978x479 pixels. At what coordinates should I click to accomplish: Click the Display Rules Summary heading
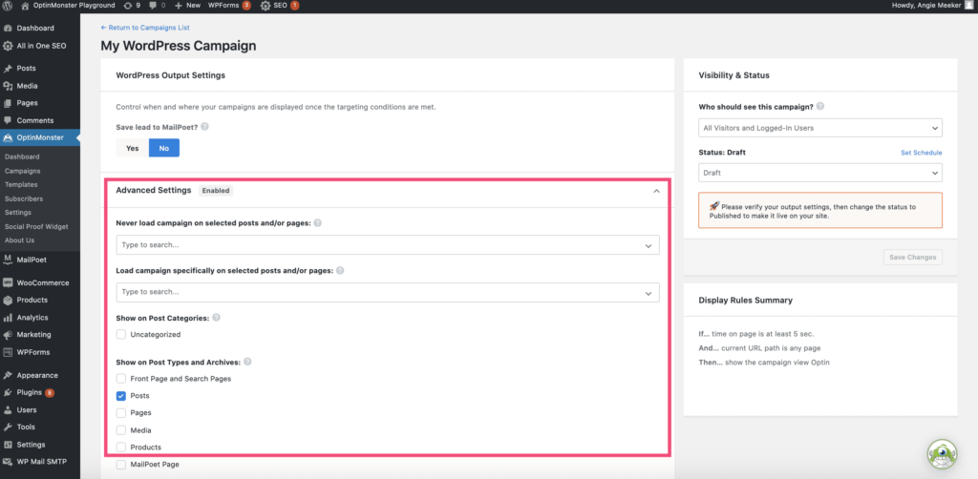[745, 301]
